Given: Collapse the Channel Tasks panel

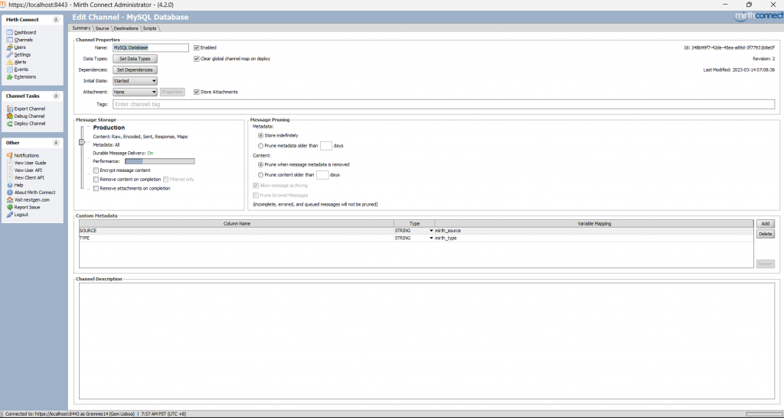Looking at the screenshot, I should pos(56,96).
